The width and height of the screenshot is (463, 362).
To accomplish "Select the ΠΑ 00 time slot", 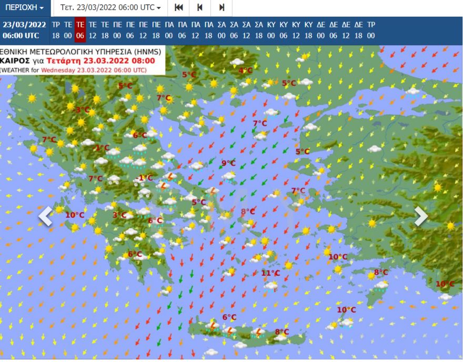I will click(x=169, y=30).
